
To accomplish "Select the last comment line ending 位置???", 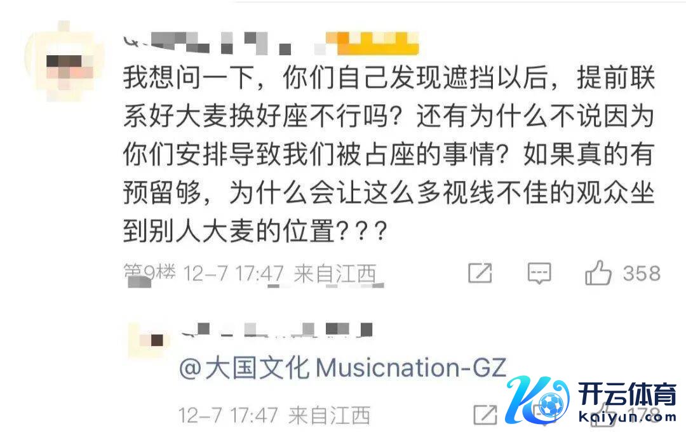I will (255, 231).
